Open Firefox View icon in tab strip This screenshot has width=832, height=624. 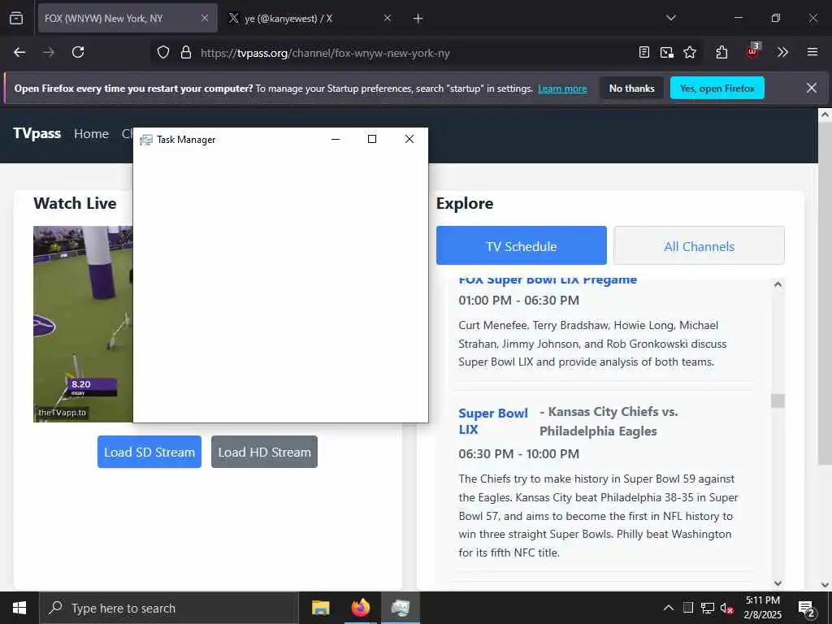pyautogui.click(x=16, y=18)
